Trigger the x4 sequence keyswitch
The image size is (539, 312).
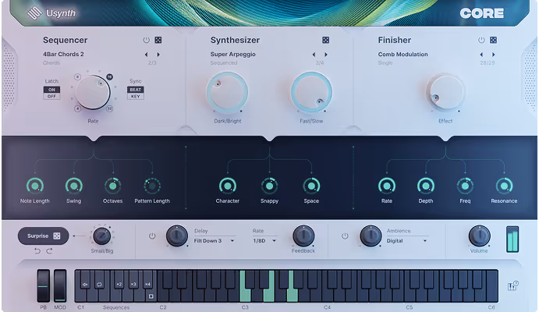[147, 284]
